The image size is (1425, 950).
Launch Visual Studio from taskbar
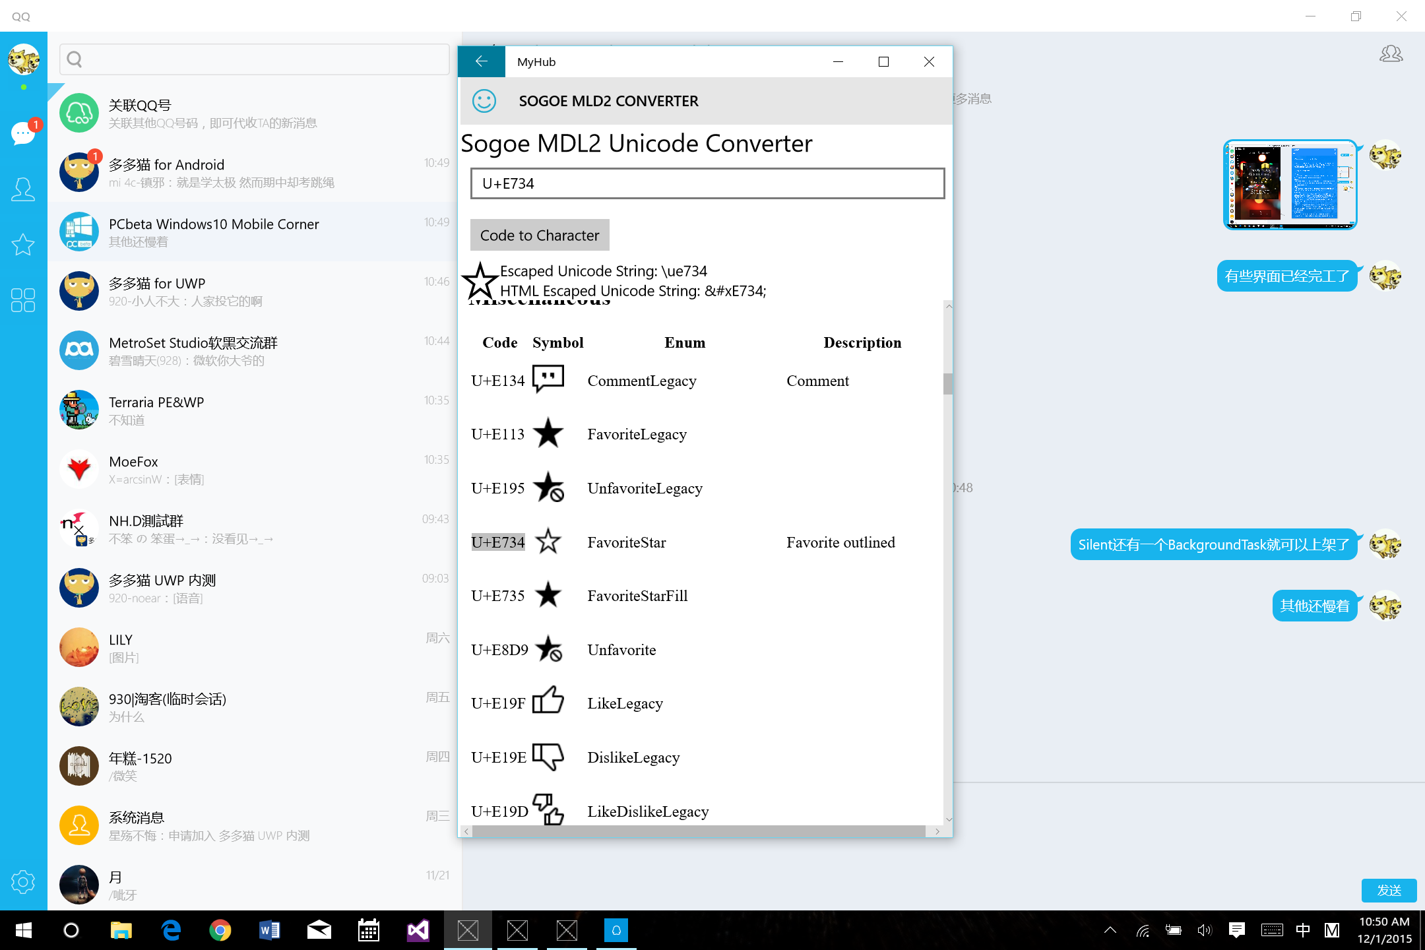(418, 930)
